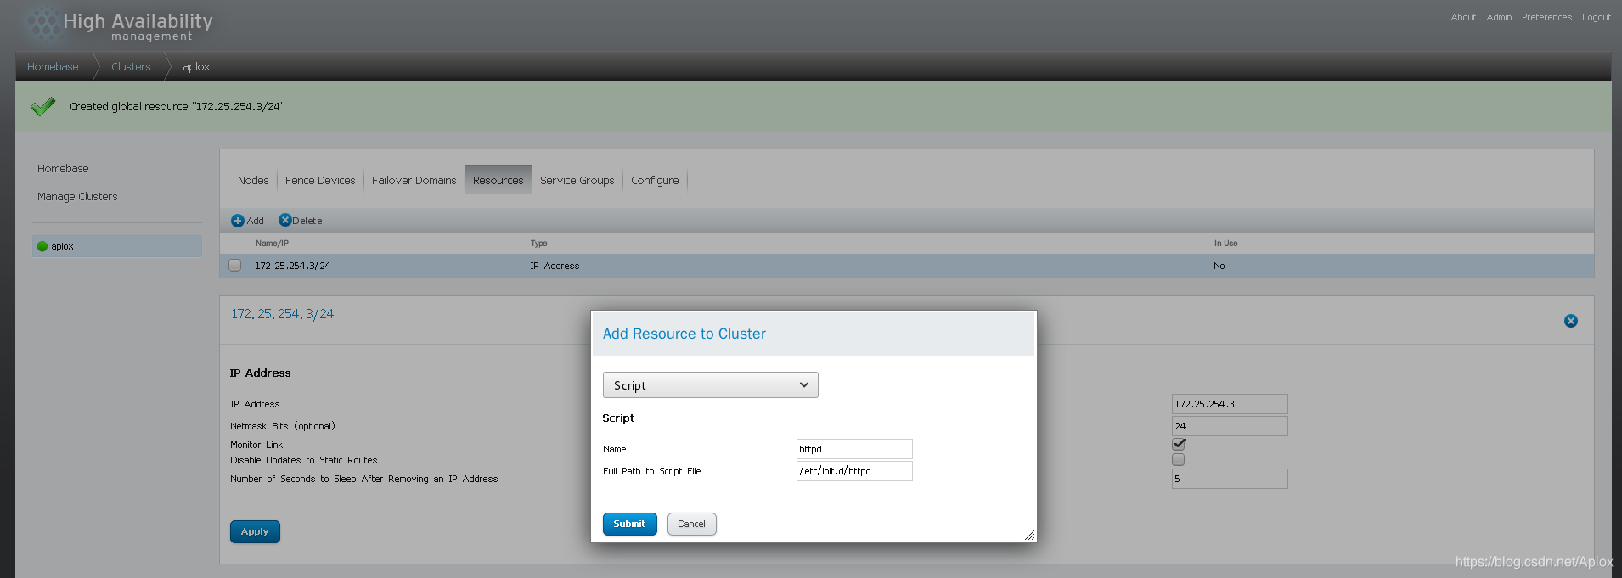The height and width of the screenshot is (578, 1622).
Task: Open the Configure tab
Action: coord(655,180)
